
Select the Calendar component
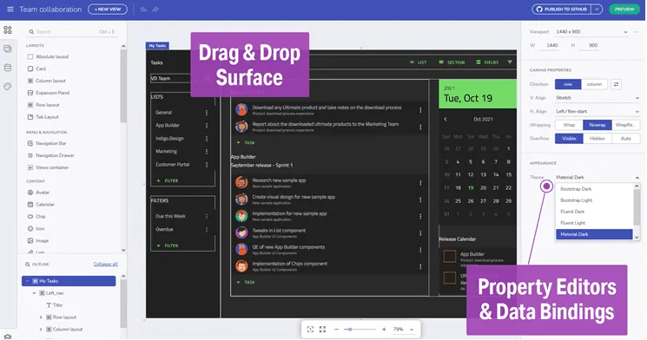point(41,205)
